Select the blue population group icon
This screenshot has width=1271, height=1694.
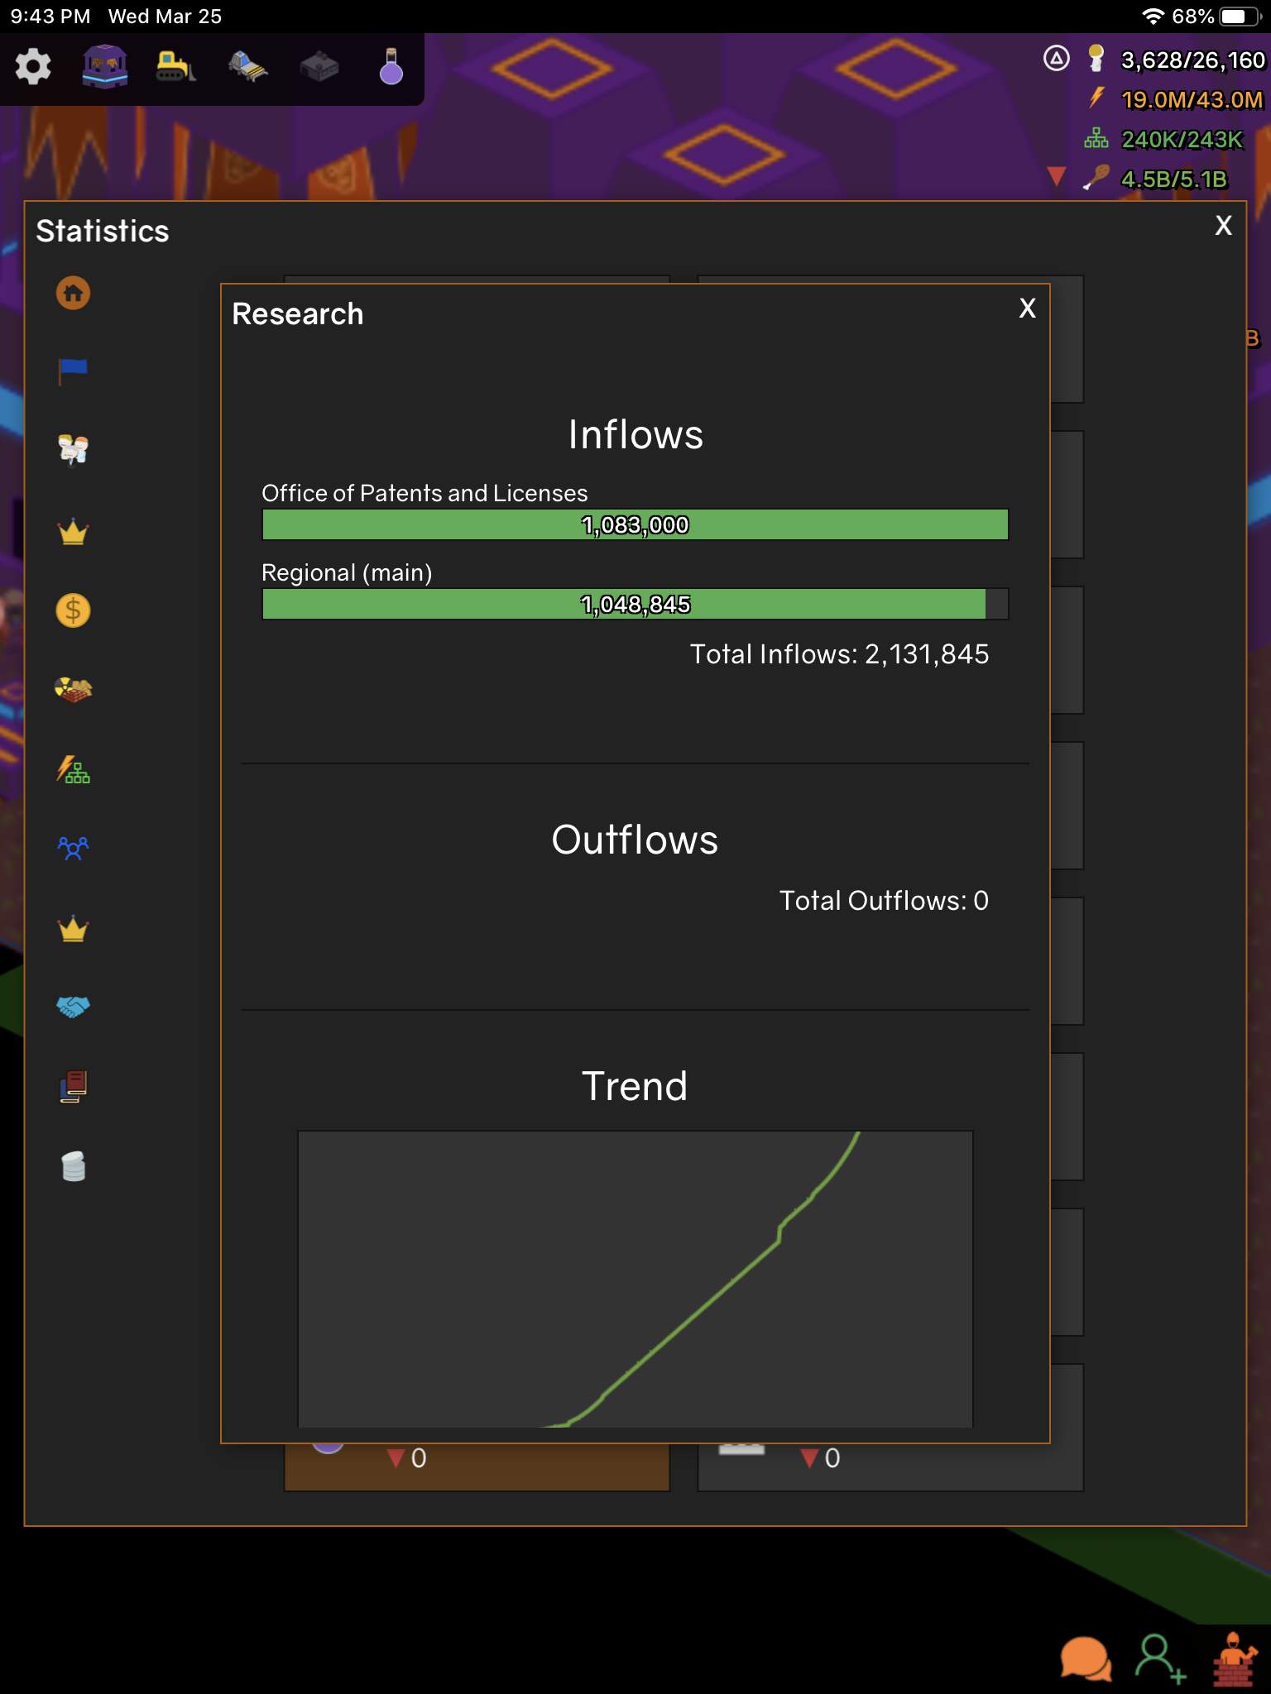pos(73,848)
